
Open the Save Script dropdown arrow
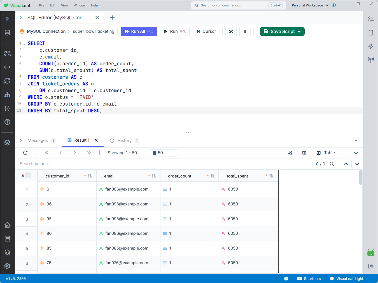tap(299, 31)
